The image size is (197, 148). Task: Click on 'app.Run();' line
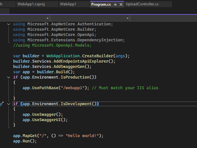tap(25, 141)
